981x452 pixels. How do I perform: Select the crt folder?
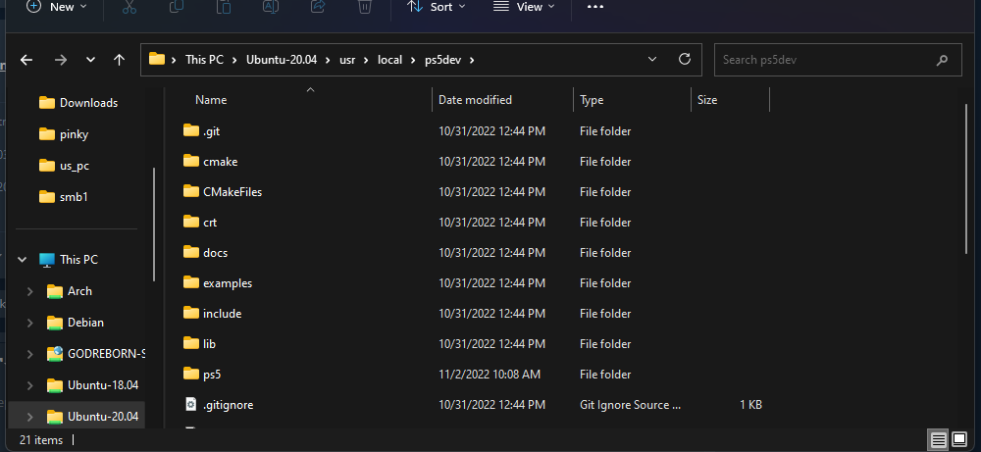[x=210, y=223]
